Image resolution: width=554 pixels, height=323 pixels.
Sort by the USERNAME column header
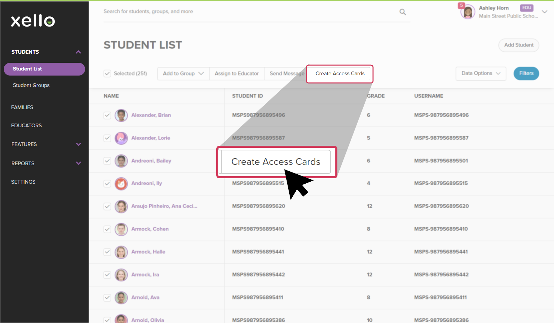[x=429, y=96]
